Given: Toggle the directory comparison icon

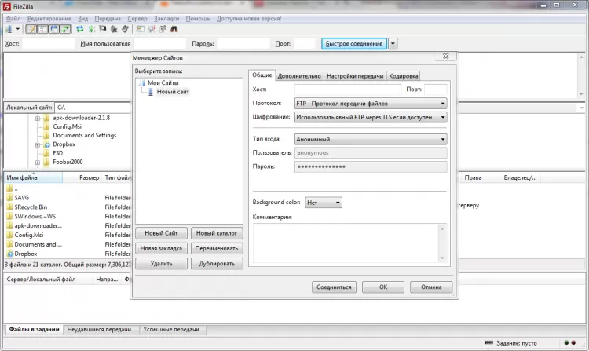Looking at the screenshot, I should tap(152, 29).
